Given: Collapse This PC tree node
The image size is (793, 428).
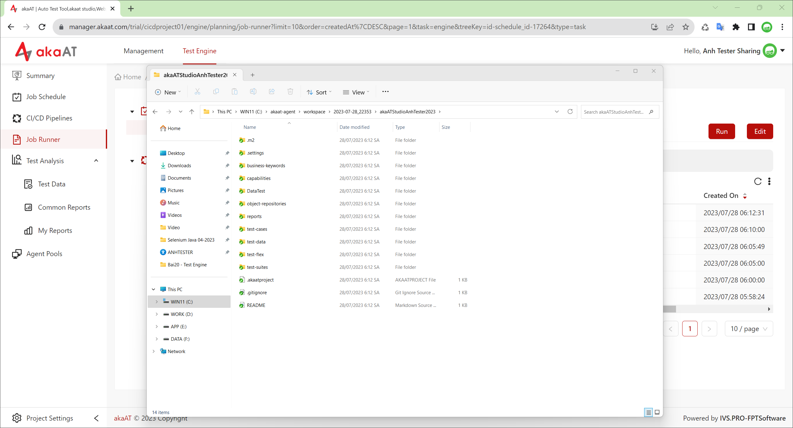Looking at the screenshot, I should point(154,289).
